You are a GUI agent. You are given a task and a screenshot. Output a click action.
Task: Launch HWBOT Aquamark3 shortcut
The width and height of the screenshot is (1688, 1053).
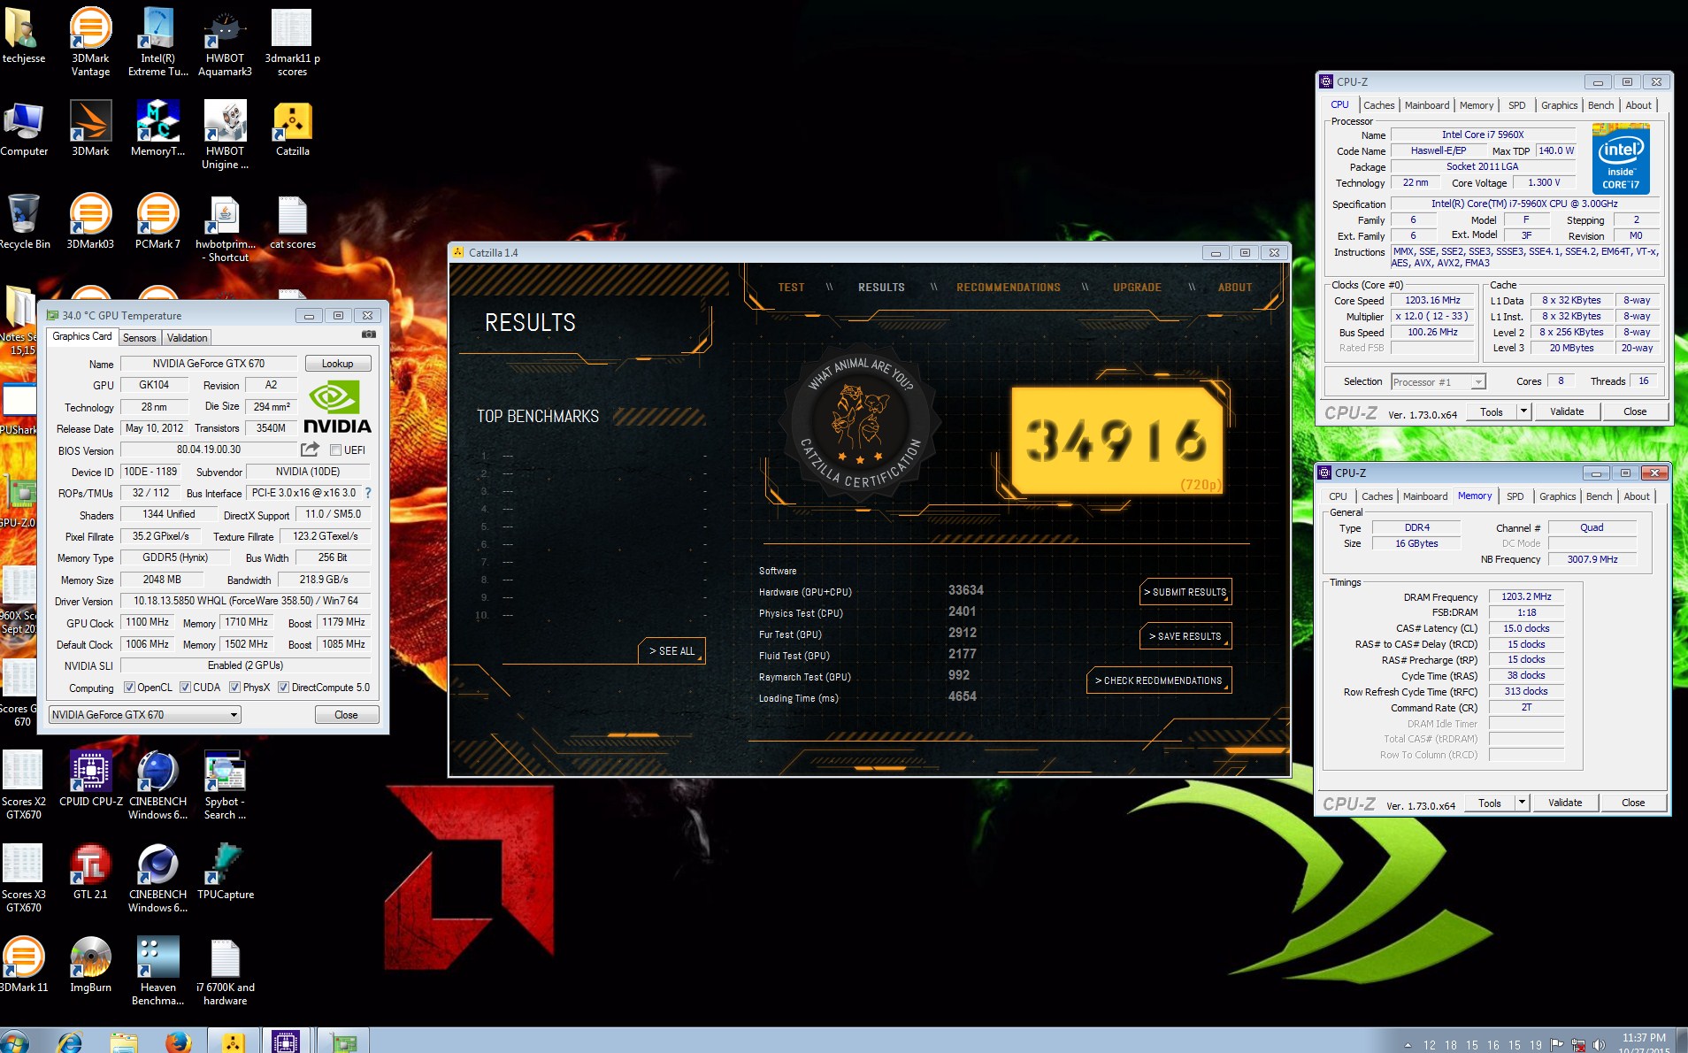[x=225, y=41]
